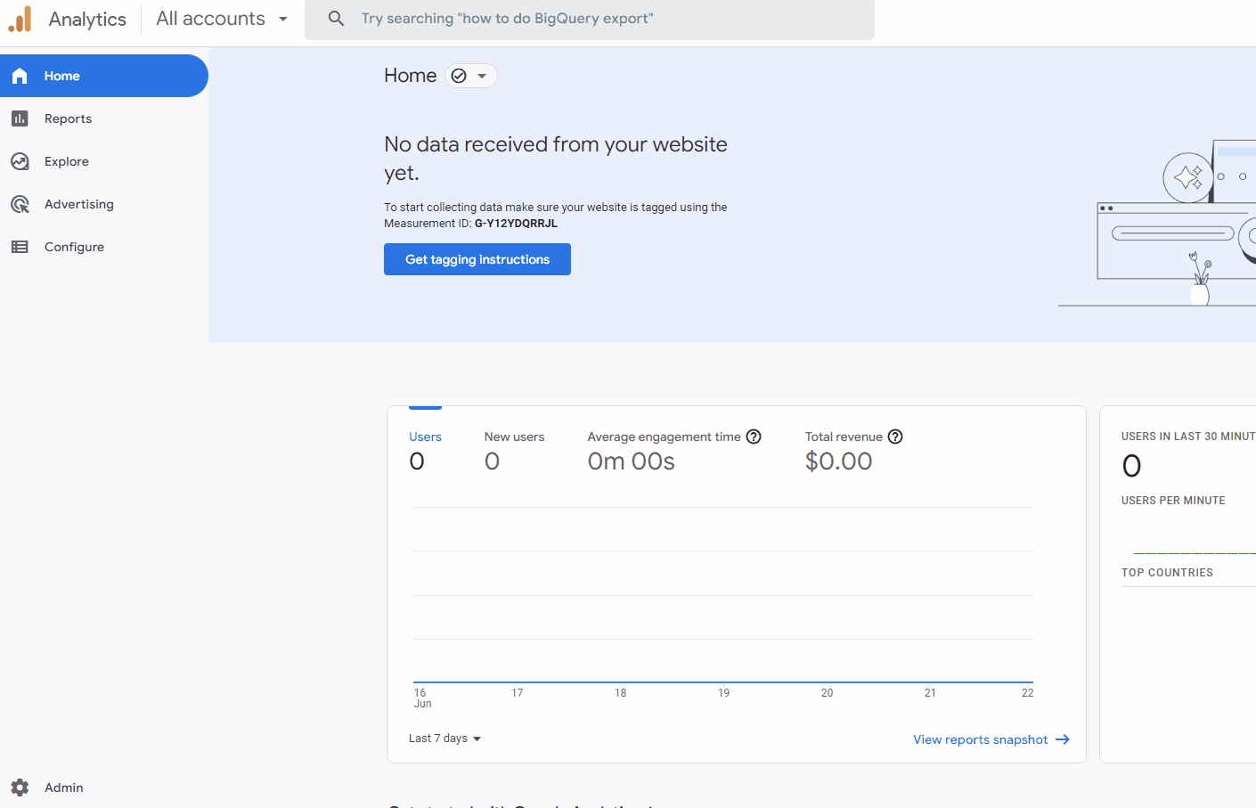1256x808 pixels.
Task: Select the Users metric tab
Action: [x=425, y=451]
